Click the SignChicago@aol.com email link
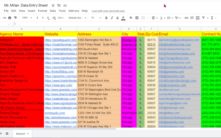Screen dimensions: 221x138 pos(174,58)
